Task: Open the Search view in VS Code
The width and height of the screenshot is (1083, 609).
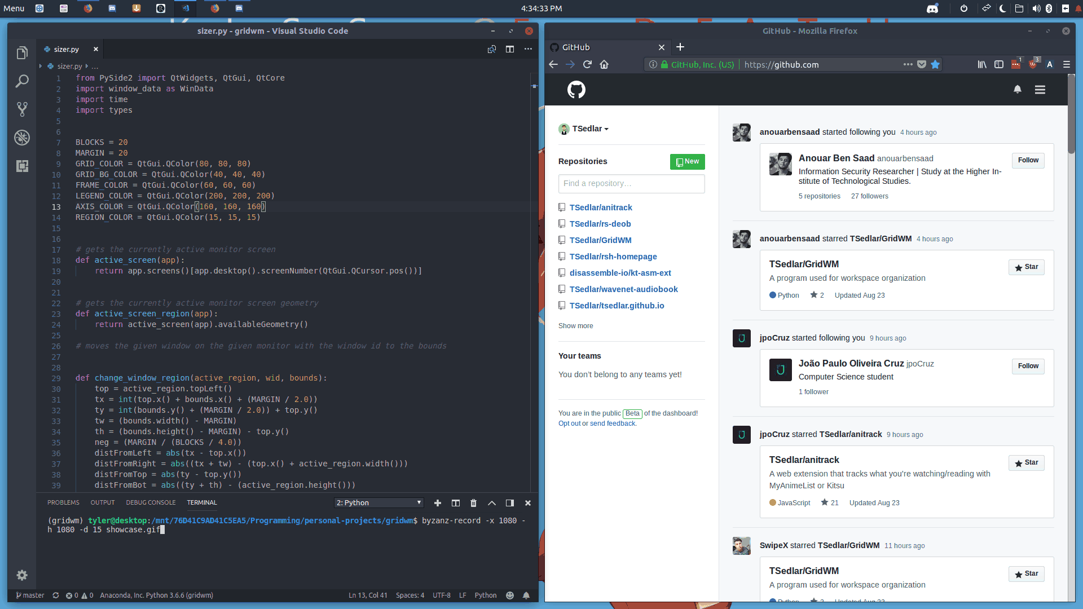Action: tap(22, 81)
